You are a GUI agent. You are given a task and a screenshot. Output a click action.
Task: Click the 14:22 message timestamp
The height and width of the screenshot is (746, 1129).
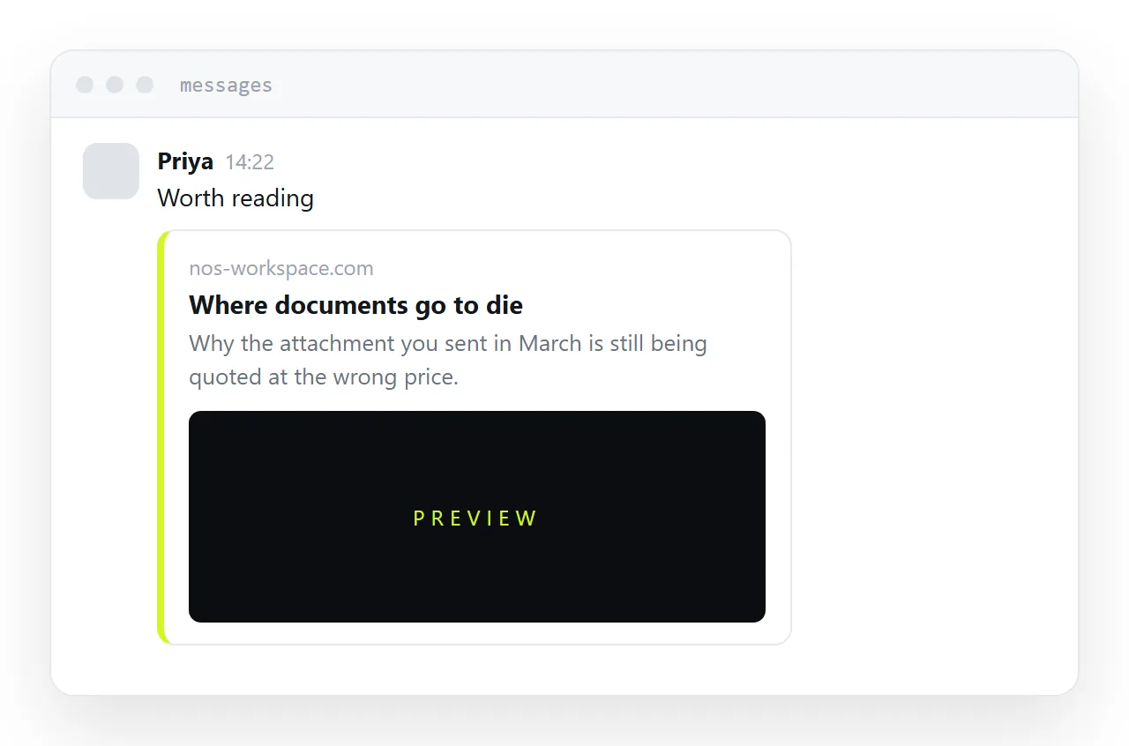250,162
